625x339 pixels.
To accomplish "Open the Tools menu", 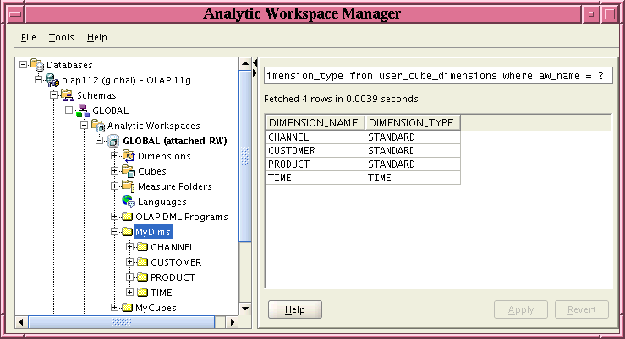I will pos(61,37).
